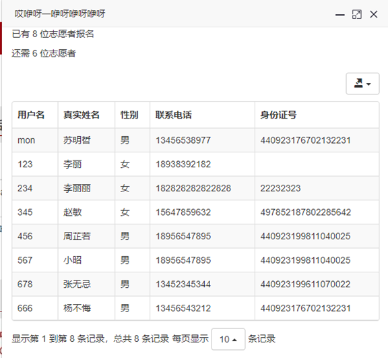
Task: Sort by 身份证号 column header
Action: point(317,115)
